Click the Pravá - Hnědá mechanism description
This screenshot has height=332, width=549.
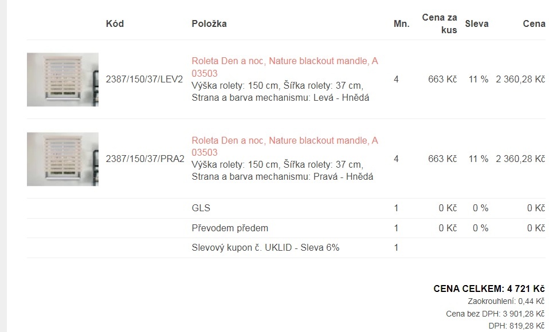point(343,176)
